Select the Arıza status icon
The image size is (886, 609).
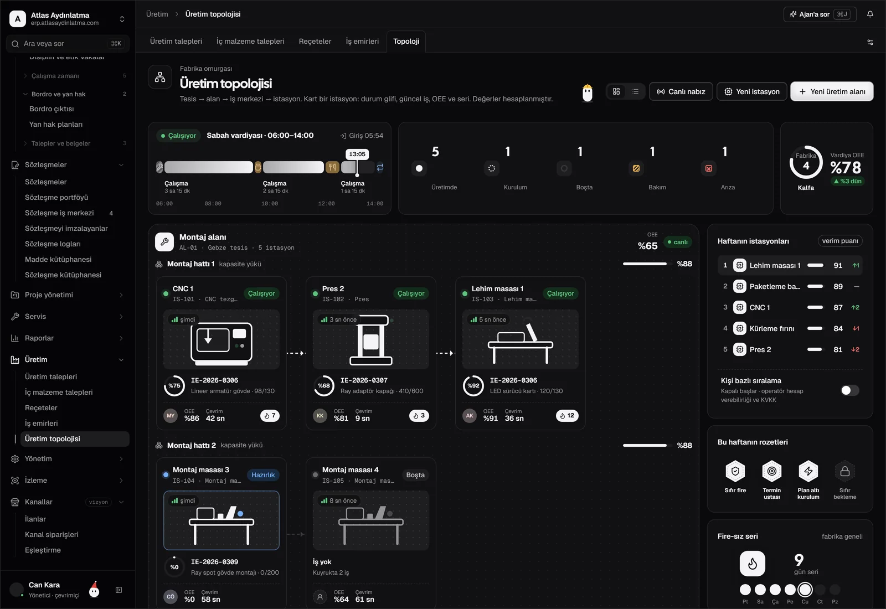click(x=709, y=168)
